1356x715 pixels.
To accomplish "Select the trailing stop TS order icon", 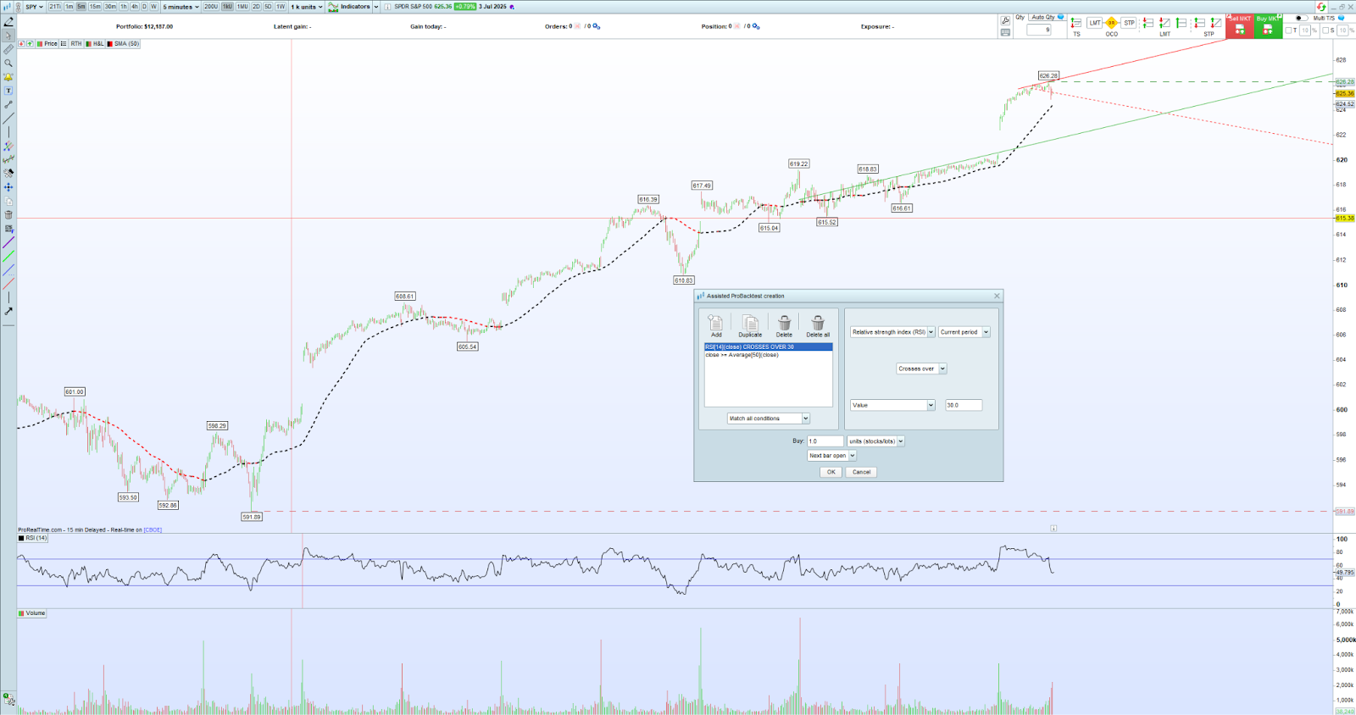I will (x=1076, y=24).
